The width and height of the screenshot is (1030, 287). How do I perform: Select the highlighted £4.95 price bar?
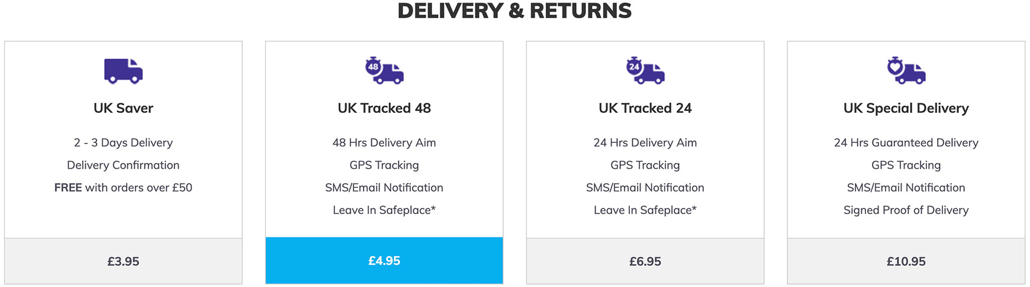(384, 260)
